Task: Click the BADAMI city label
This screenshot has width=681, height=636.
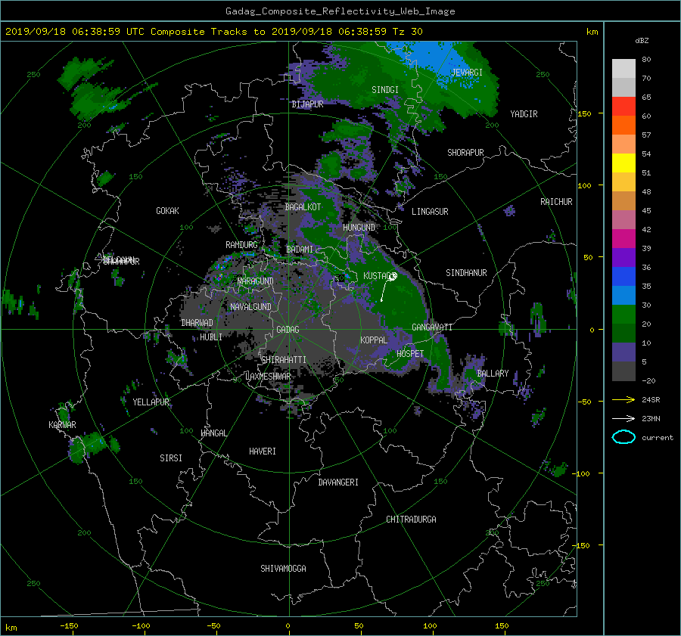Action: [x=300, y=250]
